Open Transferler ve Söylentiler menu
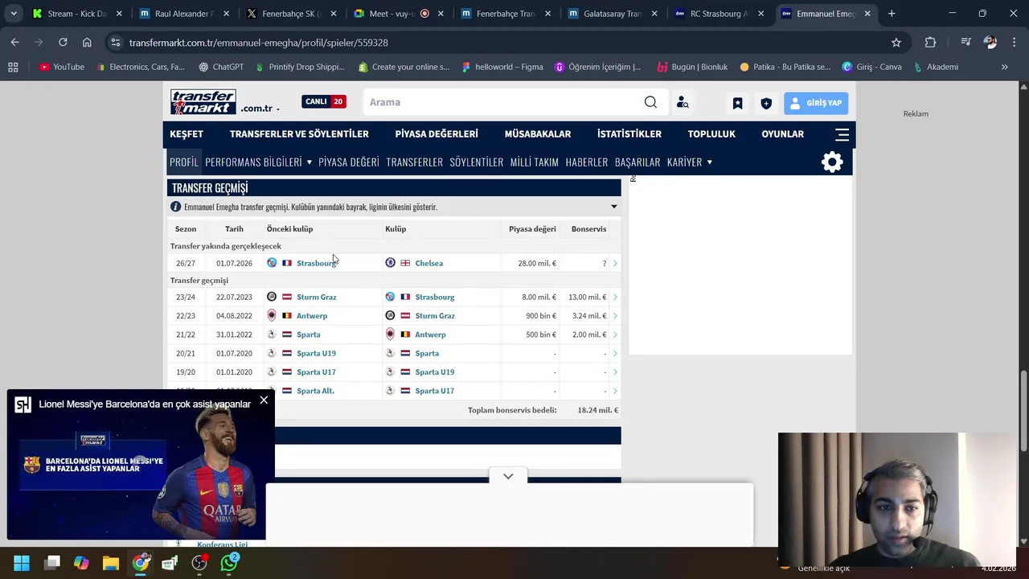The width and height of the screenshot is (1029, 579). point(299,134)
